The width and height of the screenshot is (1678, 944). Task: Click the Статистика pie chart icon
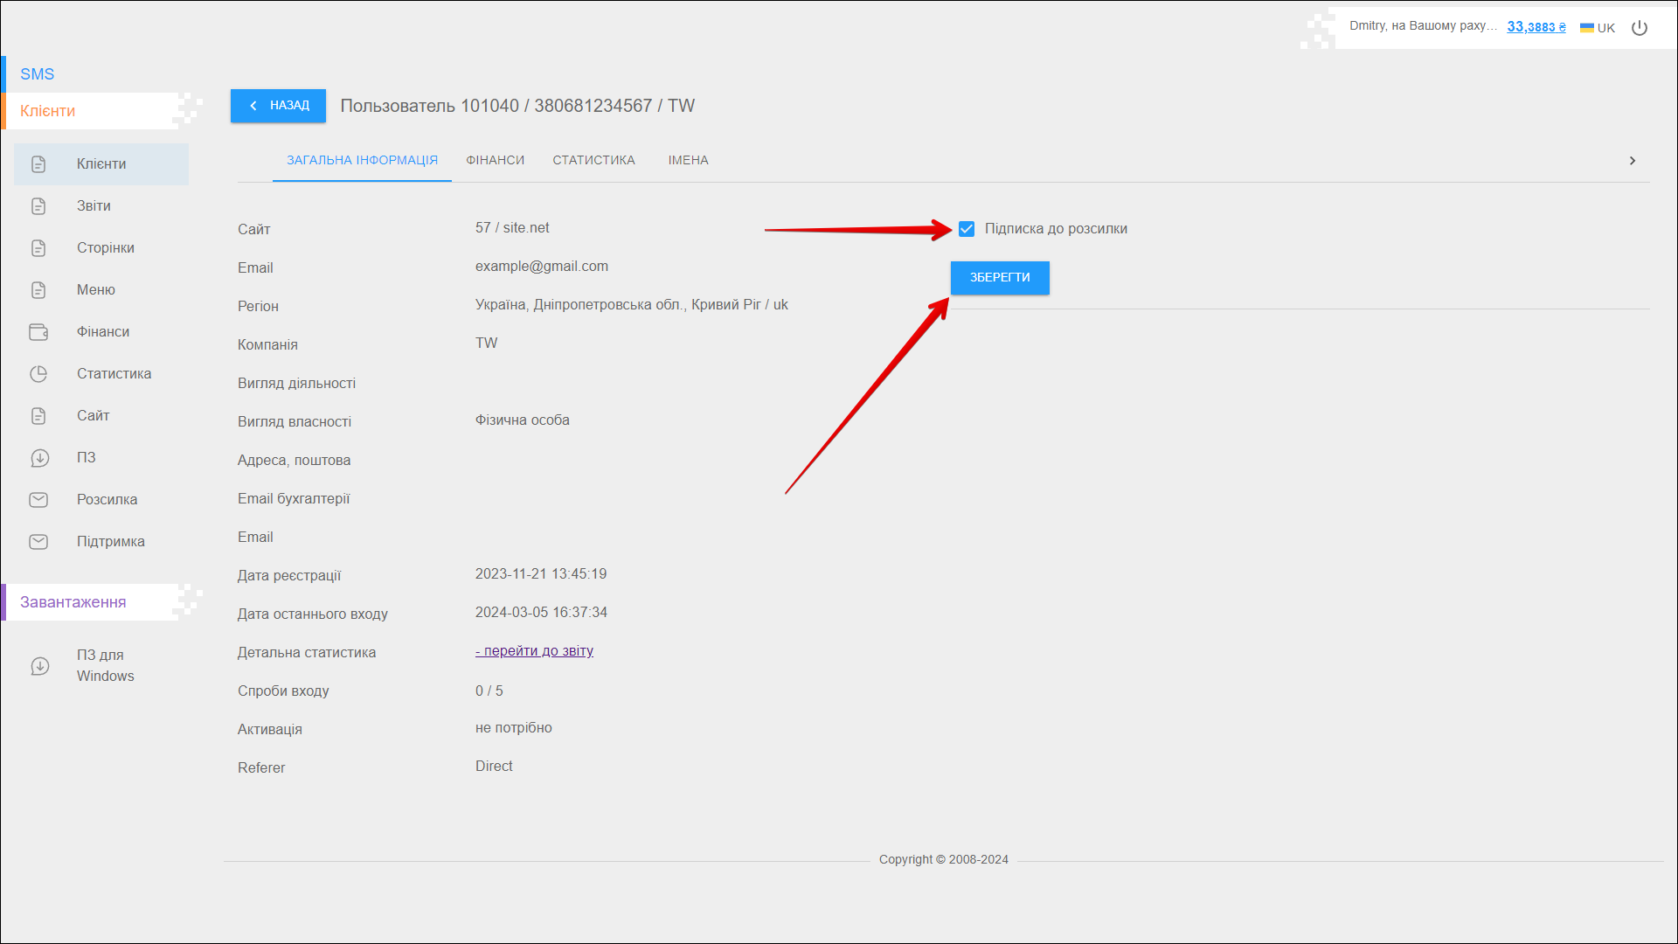coord(38,374)
